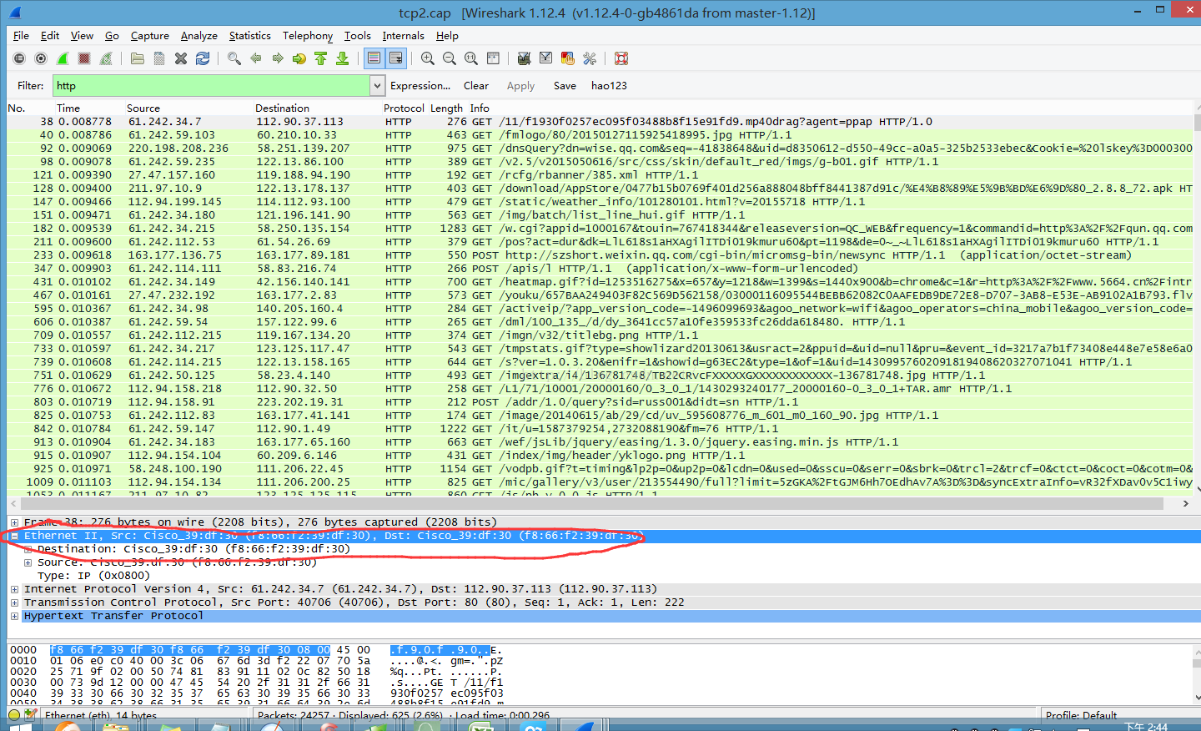Click Profile: Default in status bar
The image size is (1201, 731).
point(1081,716)
